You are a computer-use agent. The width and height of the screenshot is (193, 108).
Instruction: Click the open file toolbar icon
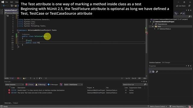click(x=16, y=6)
